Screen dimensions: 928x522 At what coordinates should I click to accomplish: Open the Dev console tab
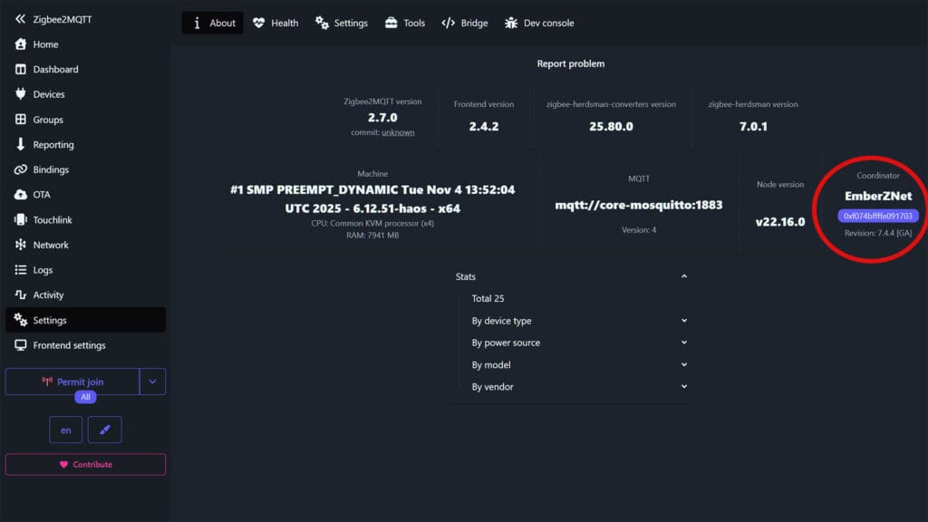(x=538, y=23)
